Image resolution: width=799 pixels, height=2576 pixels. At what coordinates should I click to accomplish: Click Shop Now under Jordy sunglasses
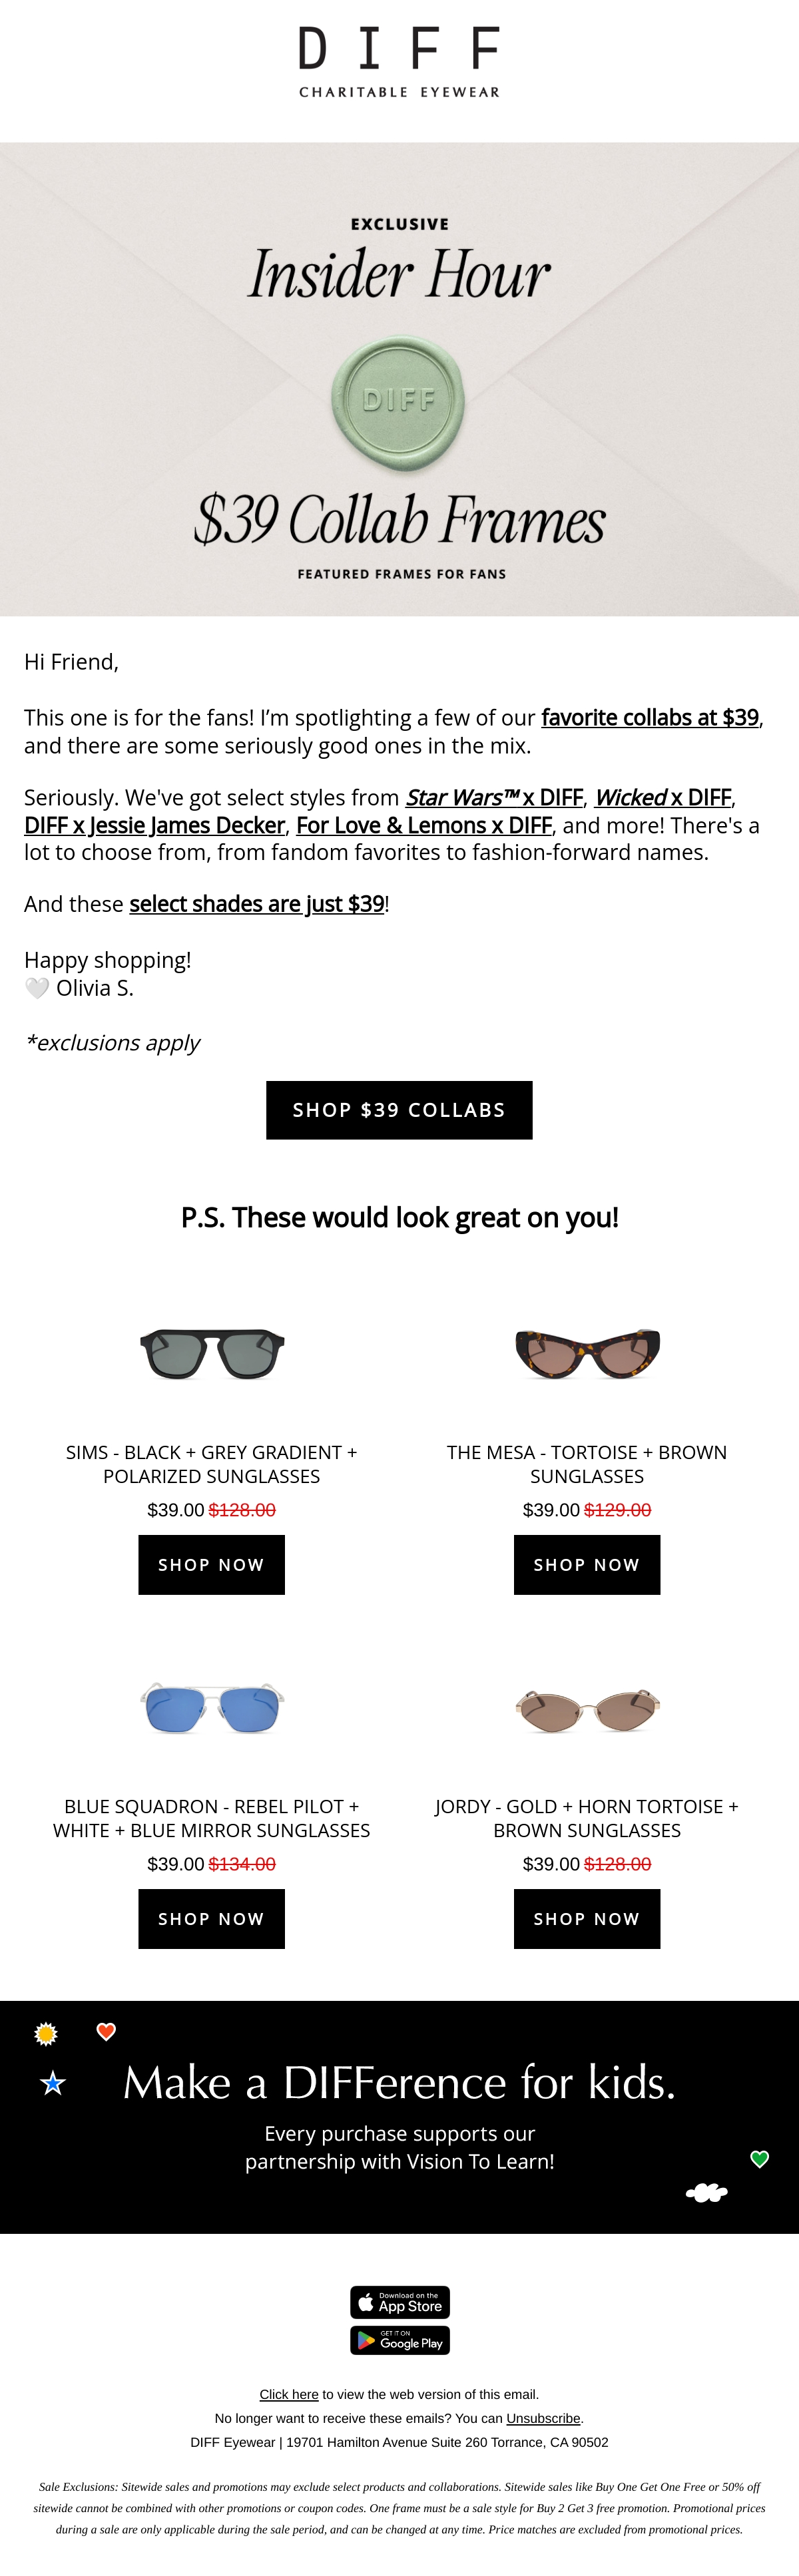(x=587, y=1919)
